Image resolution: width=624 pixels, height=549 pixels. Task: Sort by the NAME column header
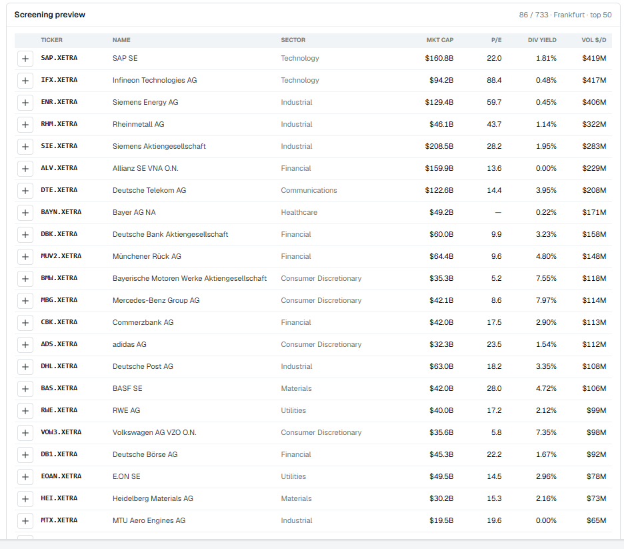121,40
